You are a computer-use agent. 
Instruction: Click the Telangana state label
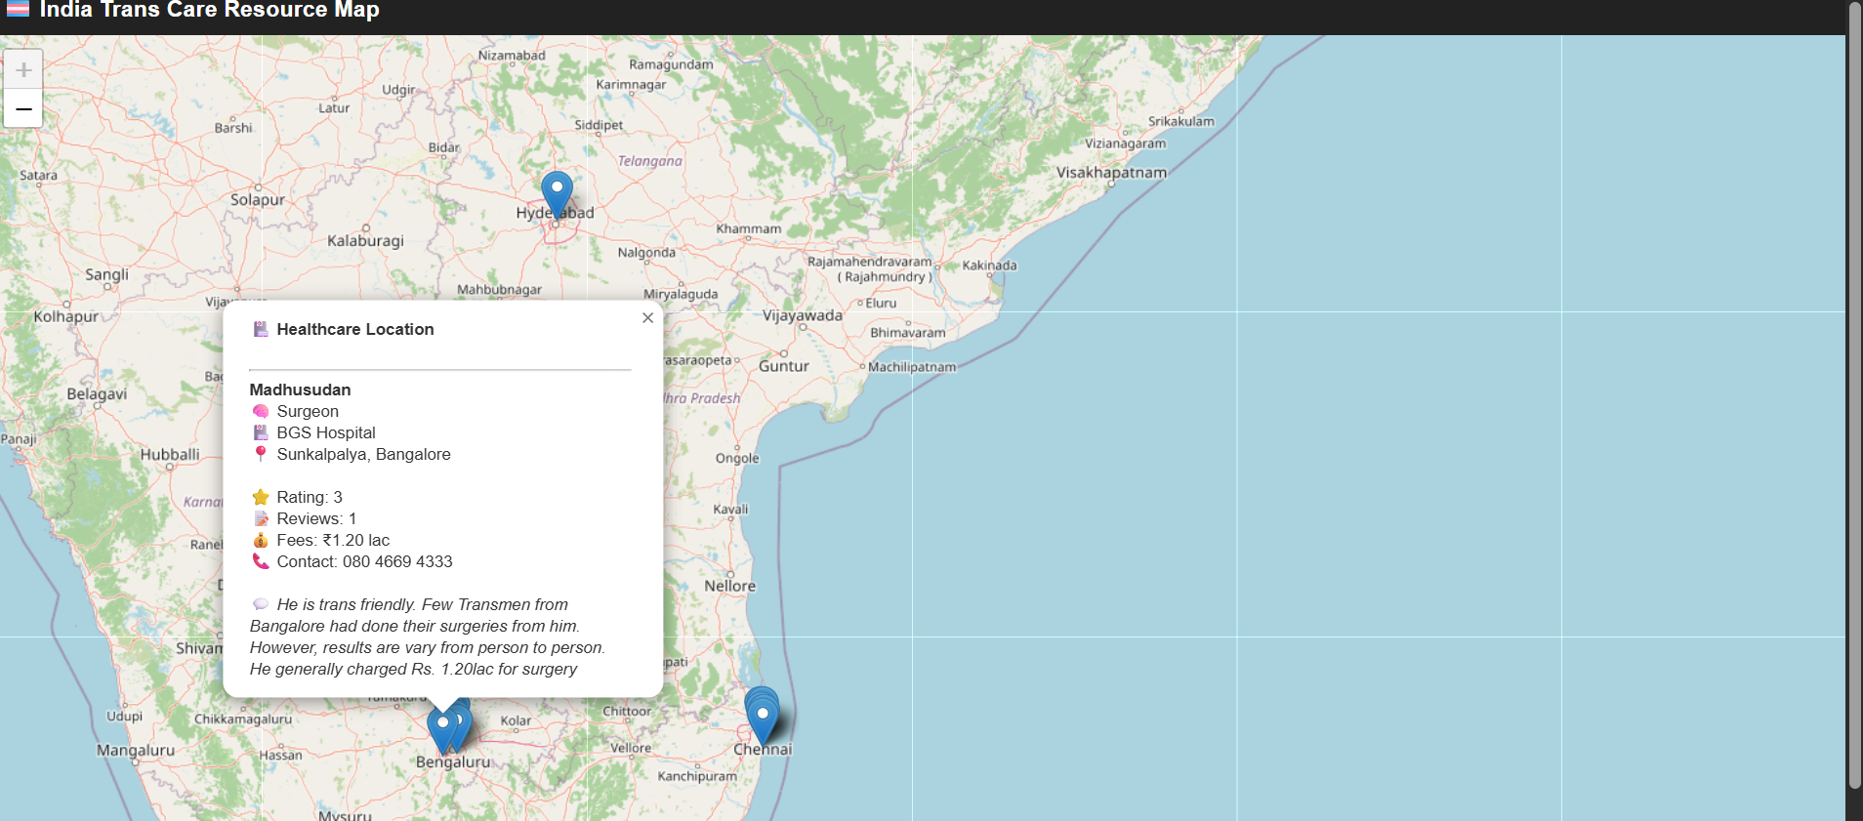(x=650, y=161)
